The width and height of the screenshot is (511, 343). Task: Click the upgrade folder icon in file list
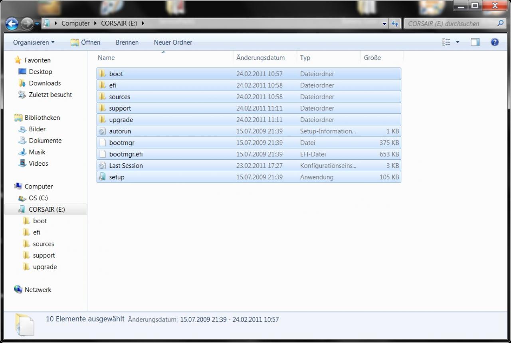[103, 120]
